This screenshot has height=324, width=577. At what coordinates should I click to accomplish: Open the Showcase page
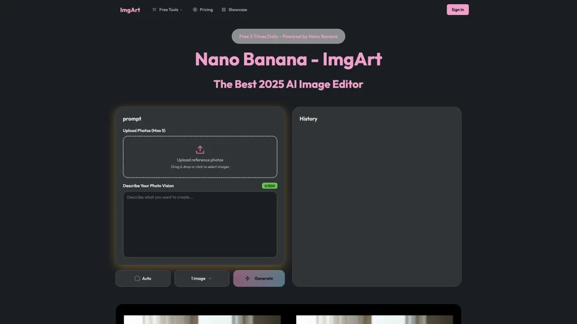pos(234,10)
